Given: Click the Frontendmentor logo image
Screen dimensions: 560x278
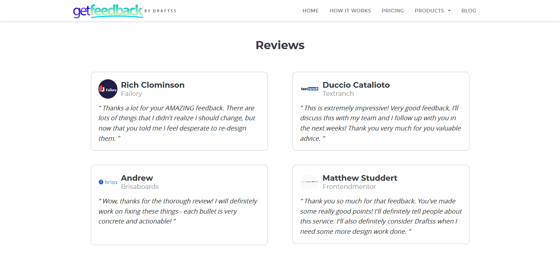Looking at the screenshot, I should [x=310, y=182].
